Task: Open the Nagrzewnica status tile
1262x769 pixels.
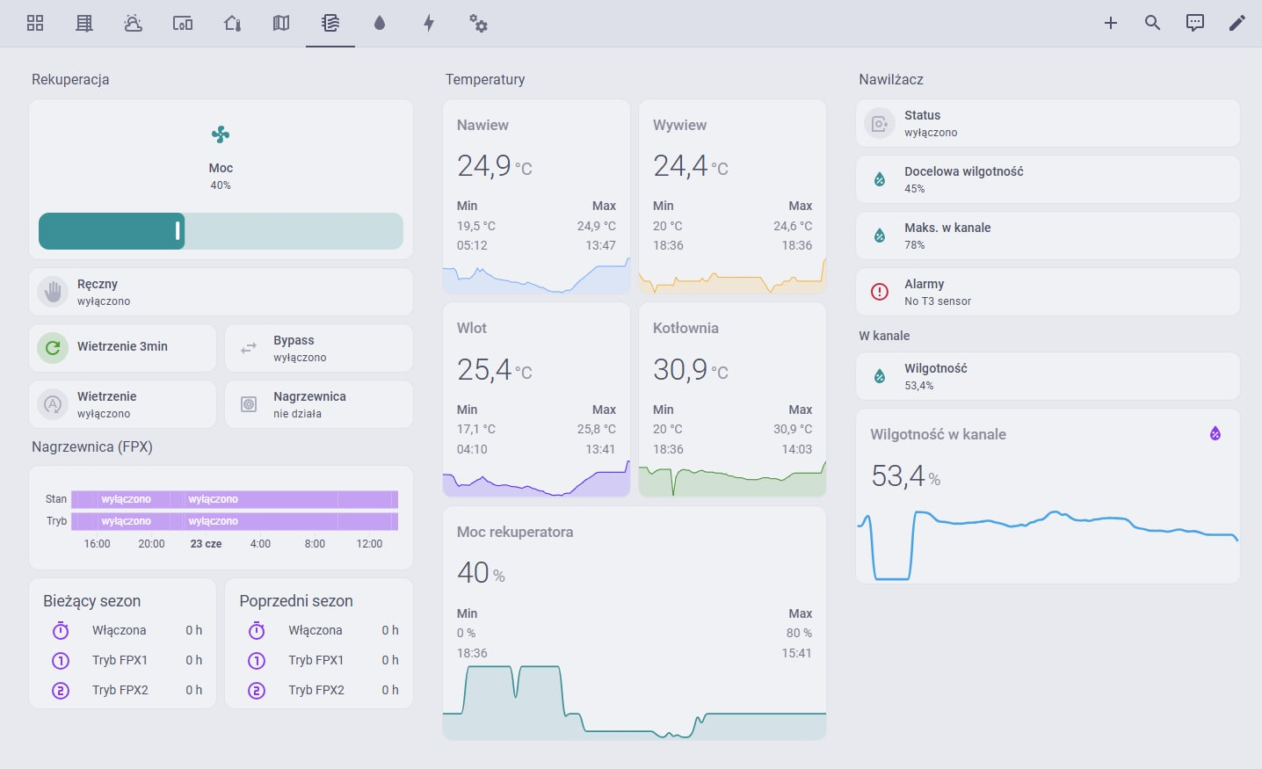Action: click(319, 404)
